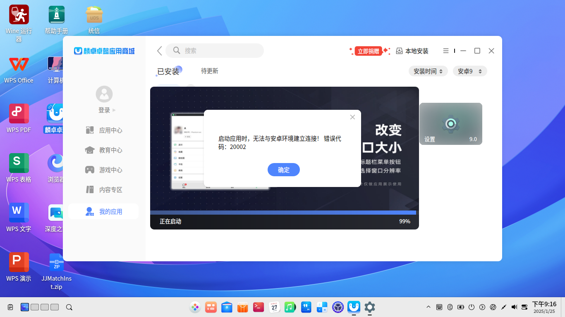This screenshot has height=317, width=565.
Task: Open 教育中心 in the sidebar
Action: 104,150
